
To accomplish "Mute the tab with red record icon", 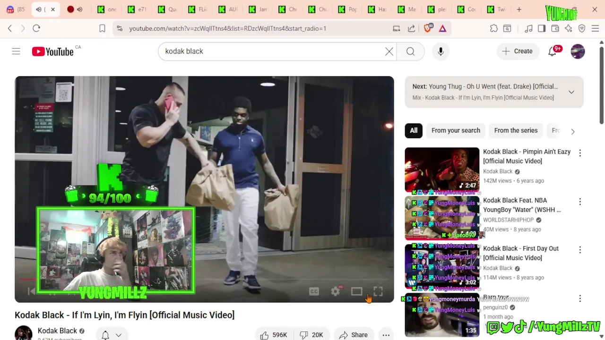I will (80, 9).
